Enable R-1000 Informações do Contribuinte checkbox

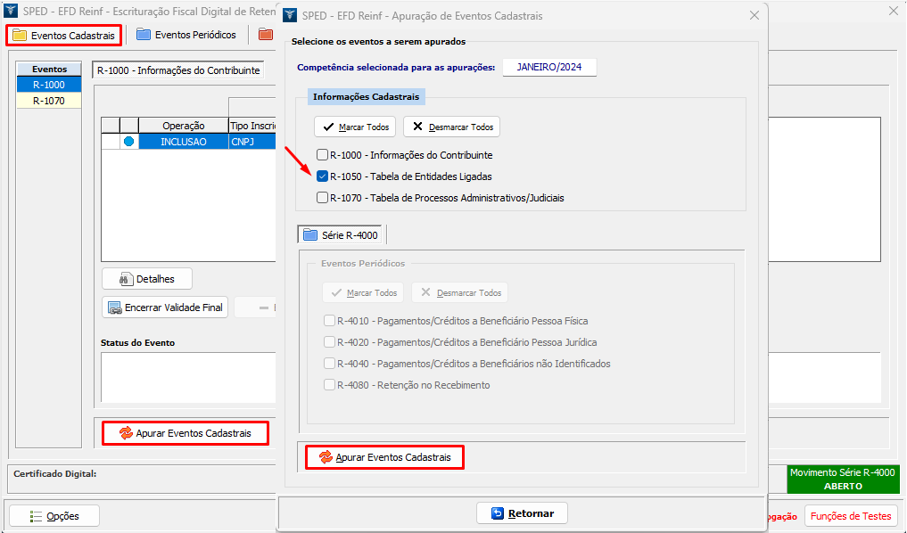pos(322,155)
